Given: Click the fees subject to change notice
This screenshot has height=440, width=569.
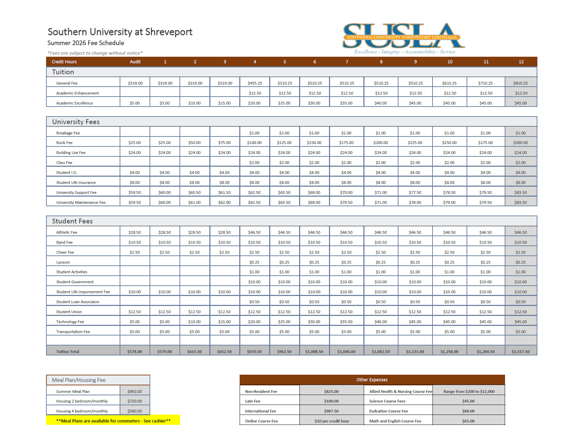Looking at the screenshot, I should click(95, 53).
